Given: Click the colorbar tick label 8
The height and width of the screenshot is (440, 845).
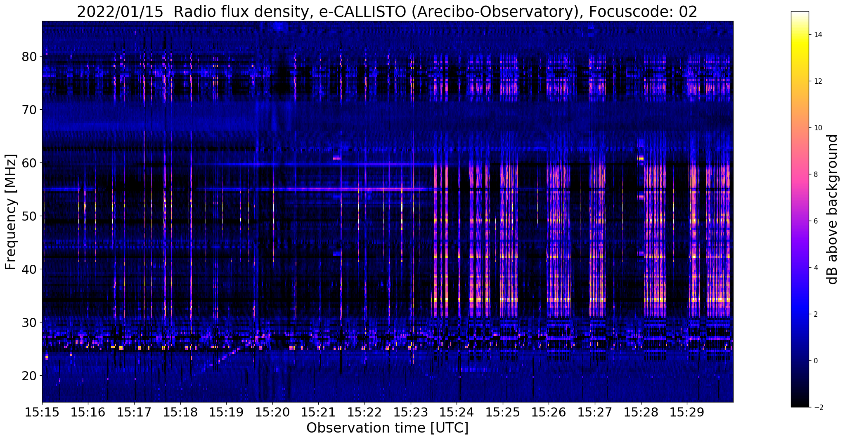Looking at the screenshot, I should point(815,174).
